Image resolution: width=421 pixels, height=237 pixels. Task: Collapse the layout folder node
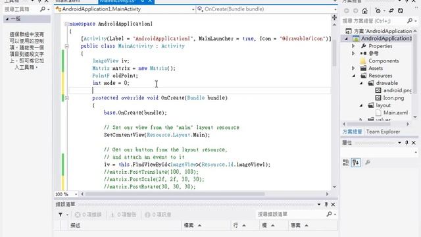361,105
